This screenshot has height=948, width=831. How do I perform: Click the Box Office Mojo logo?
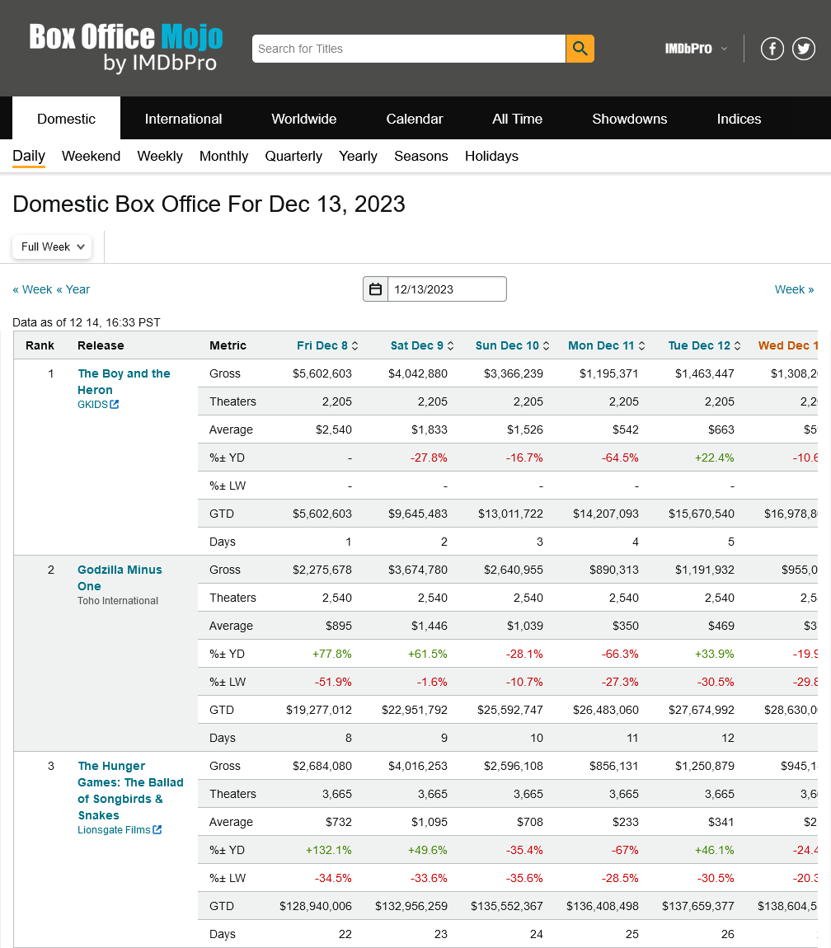(126, 48)
